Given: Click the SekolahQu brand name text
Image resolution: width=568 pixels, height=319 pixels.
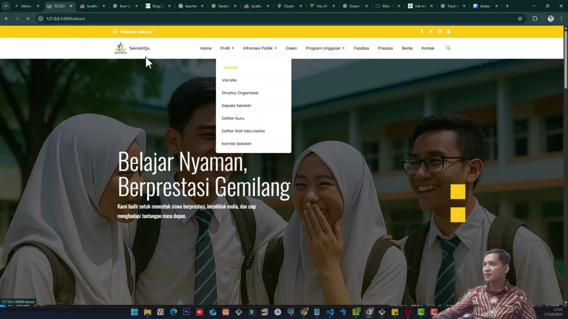Looking at the screenshot, I should coord(139,48).
